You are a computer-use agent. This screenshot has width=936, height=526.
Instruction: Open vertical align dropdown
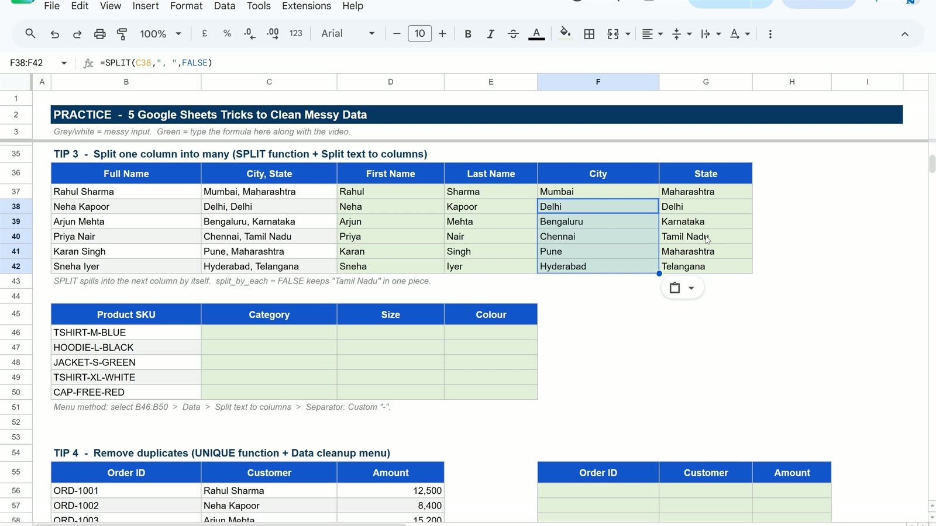(x=682, y=34)
